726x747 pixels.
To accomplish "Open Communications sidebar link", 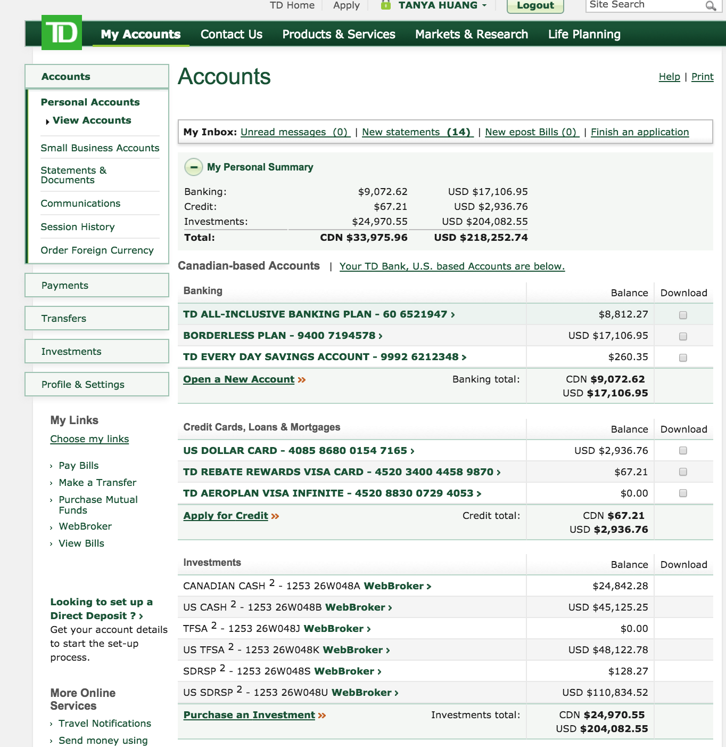I will [80, 204].
